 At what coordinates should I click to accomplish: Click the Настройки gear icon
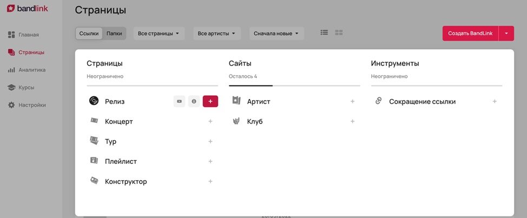11,105
